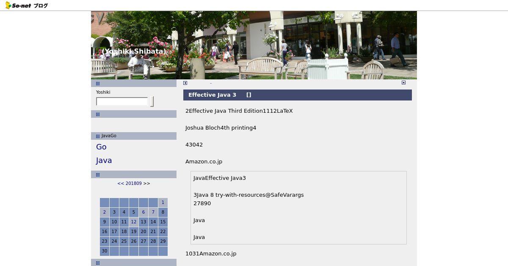The image size is (508, 266).
Task: Select calendar day 7
Action: [153, 212]
